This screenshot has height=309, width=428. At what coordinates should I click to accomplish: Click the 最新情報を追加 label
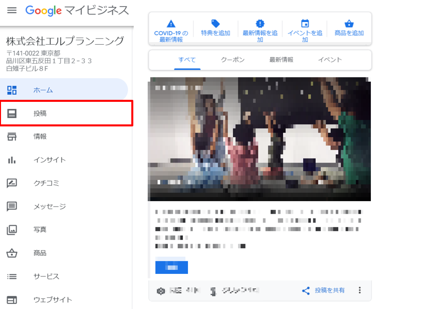pos(260,36)
